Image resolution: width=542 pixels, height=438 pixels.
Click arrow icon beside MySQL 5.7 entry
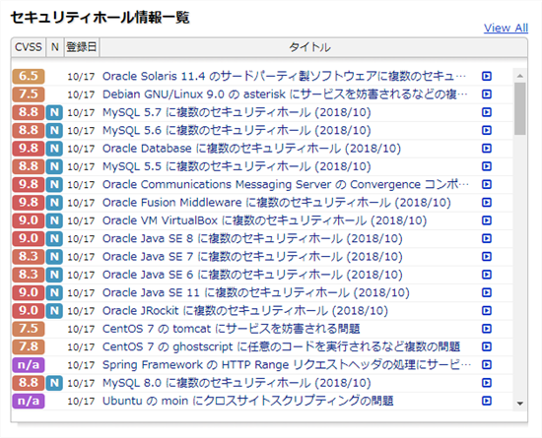487,112
